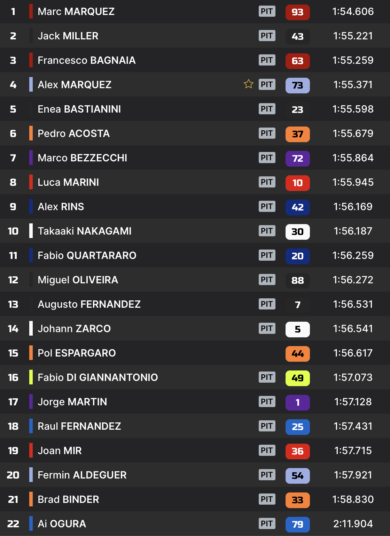The image size is (390, 536).
Task: Open Raul FERNANDEZ rider entry
Action: (x=195, y=426)
